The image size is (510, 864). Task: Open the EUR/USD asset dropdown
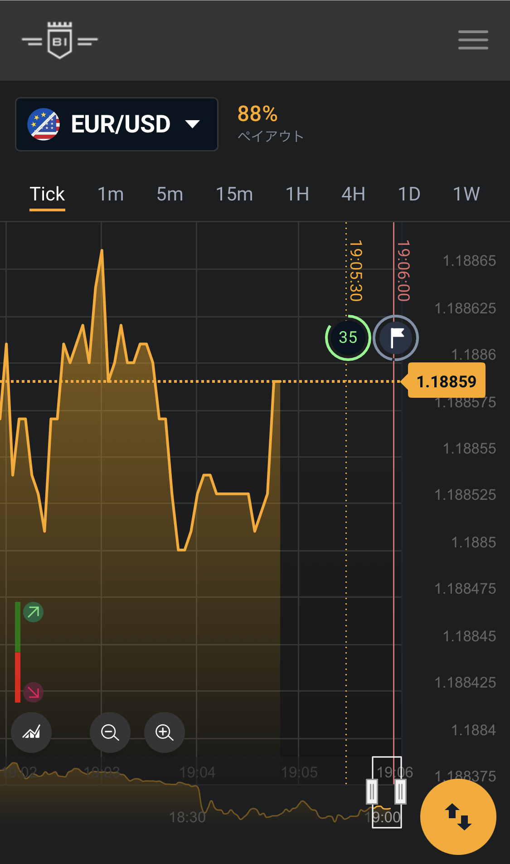click(117, 124)
